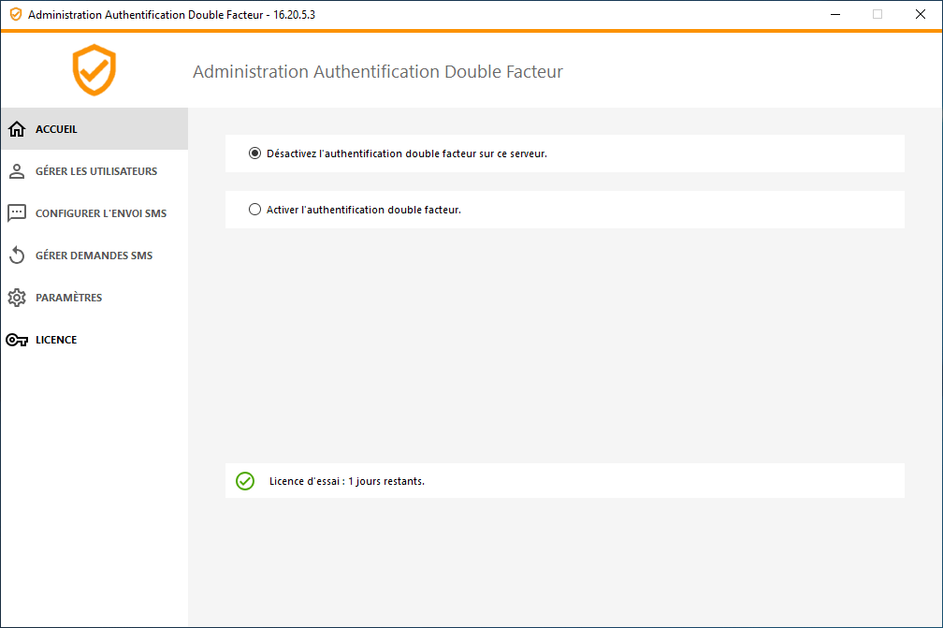Click the orange shield logo in header
The image size is (943, 628).
[94, 70]
